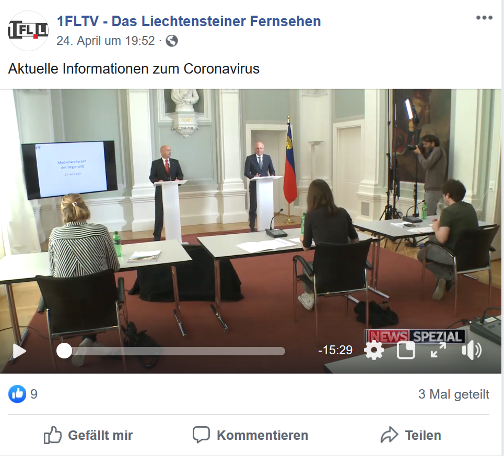Click the 1FLTV page profile logo
This screenshot has height=456, width=504.
point(28,30)
